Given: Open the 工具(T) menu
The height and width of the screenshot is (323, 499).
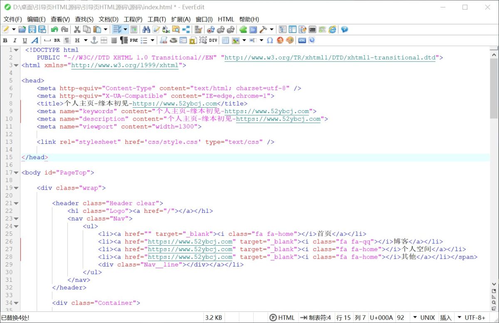Looking at the screenshot, I should 157,19.
